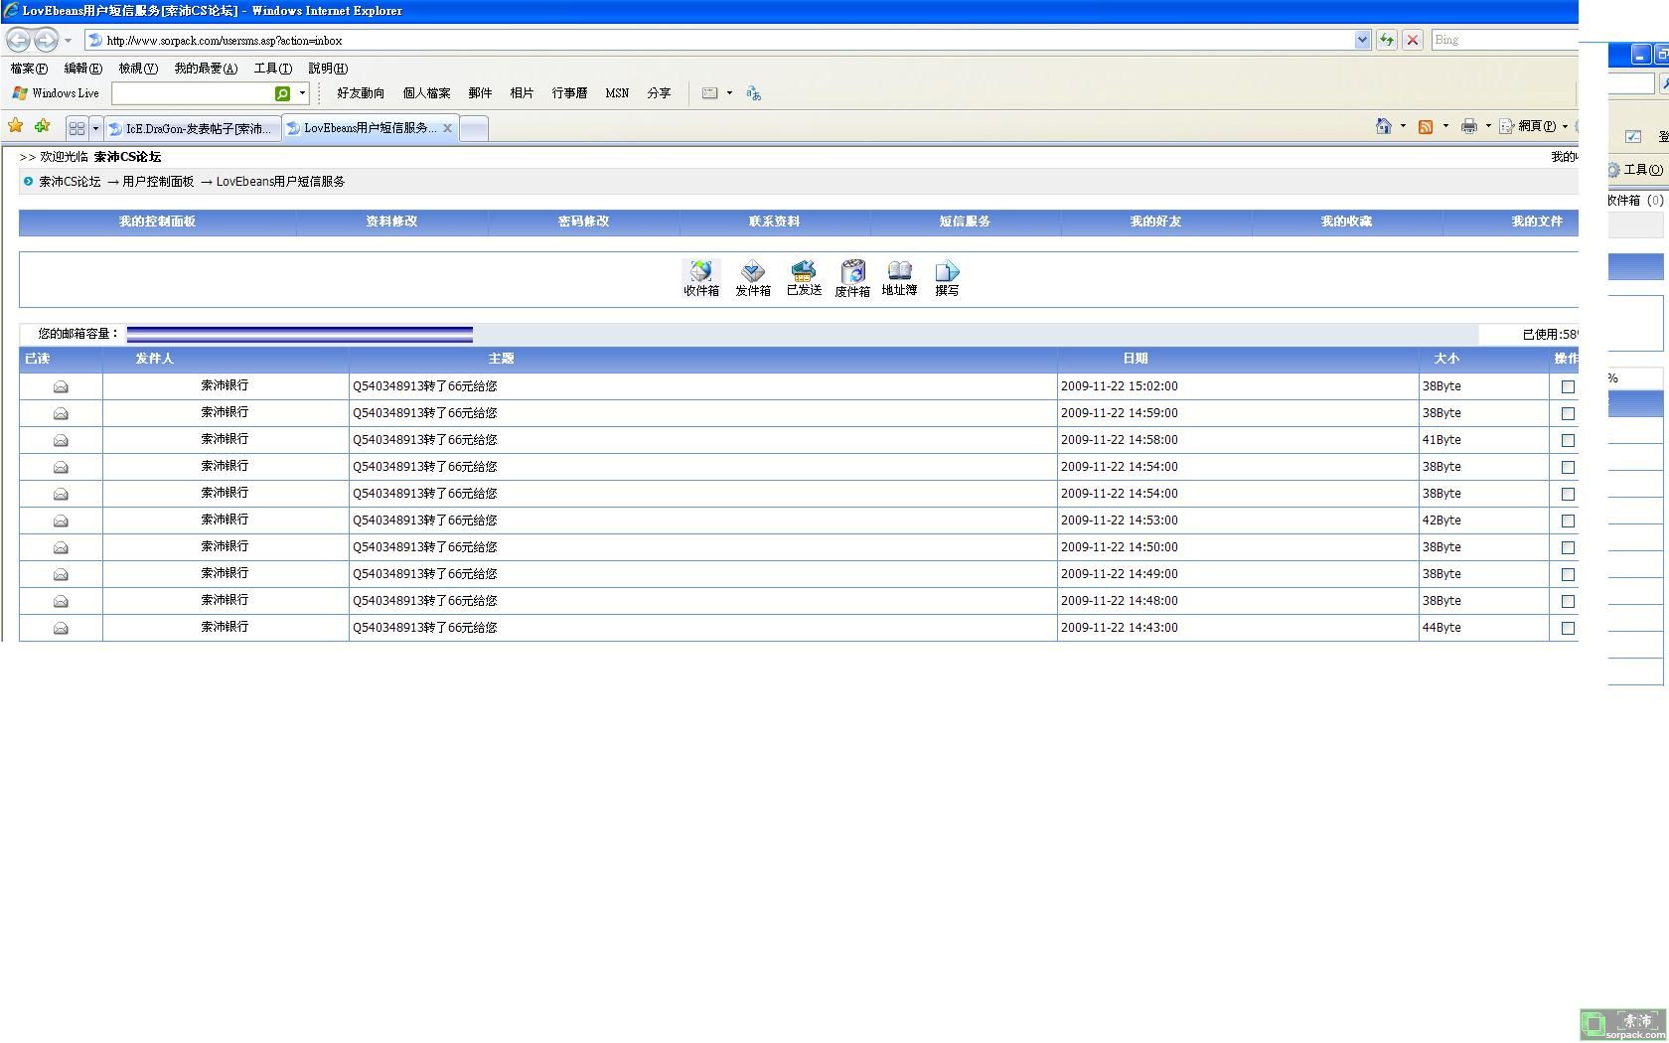Click the mailbox capacity usage bar
1669x1043 pixels.
coord(299,334)
